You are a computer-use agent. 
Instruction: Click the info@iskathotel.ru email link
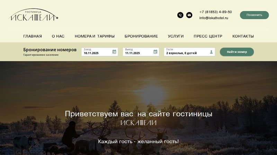coord(214,18)
